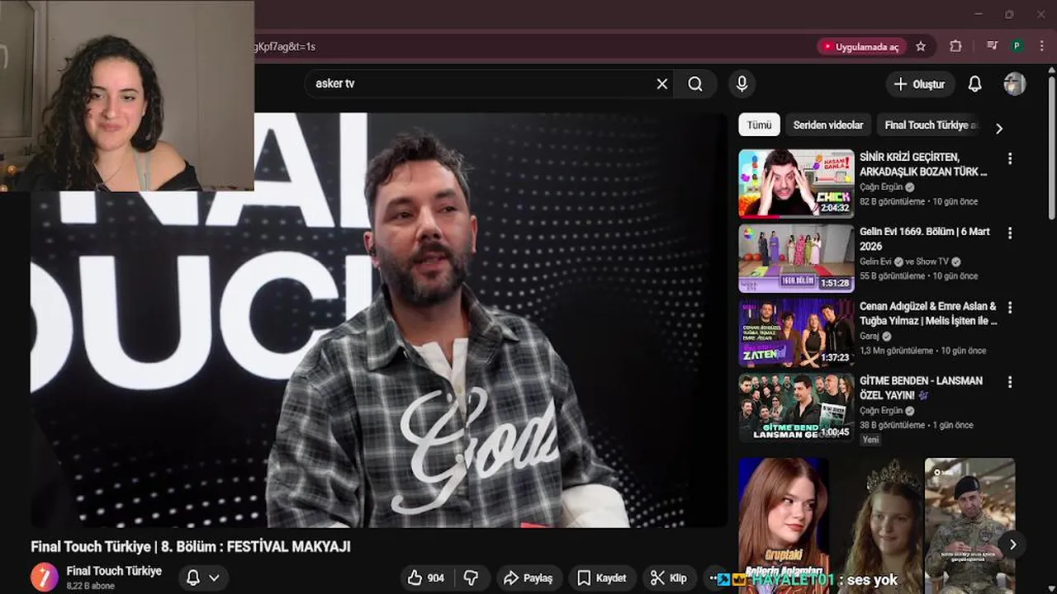Click the magnifier search button
Viewport: 1057px width, 594px height.
coord(695,84)
